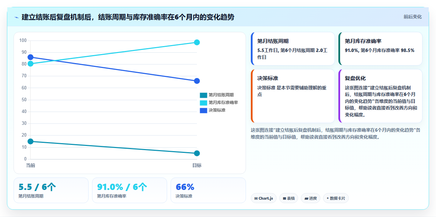Click text '决策标准 是本节需要辅助理解的重点'
The height and width of the screenshot is (217, 436).
[x=292, y=91]
